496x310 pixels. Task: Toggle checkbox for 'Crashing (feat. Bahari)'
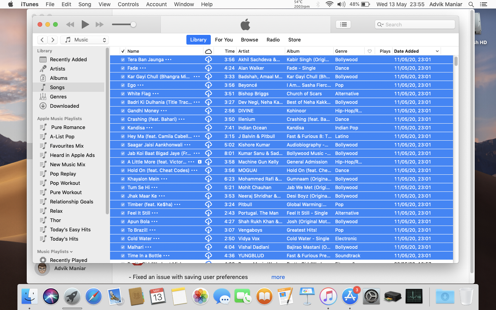pos(123,119)
